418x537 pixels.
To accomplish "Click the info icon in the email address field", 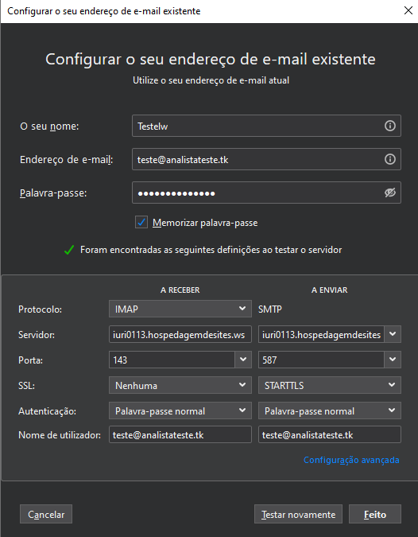I will 390,159.
